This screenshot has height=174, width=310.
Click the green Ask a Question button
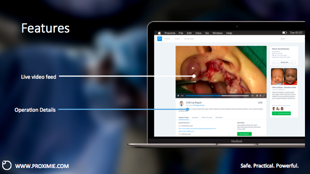click(244, 134)
